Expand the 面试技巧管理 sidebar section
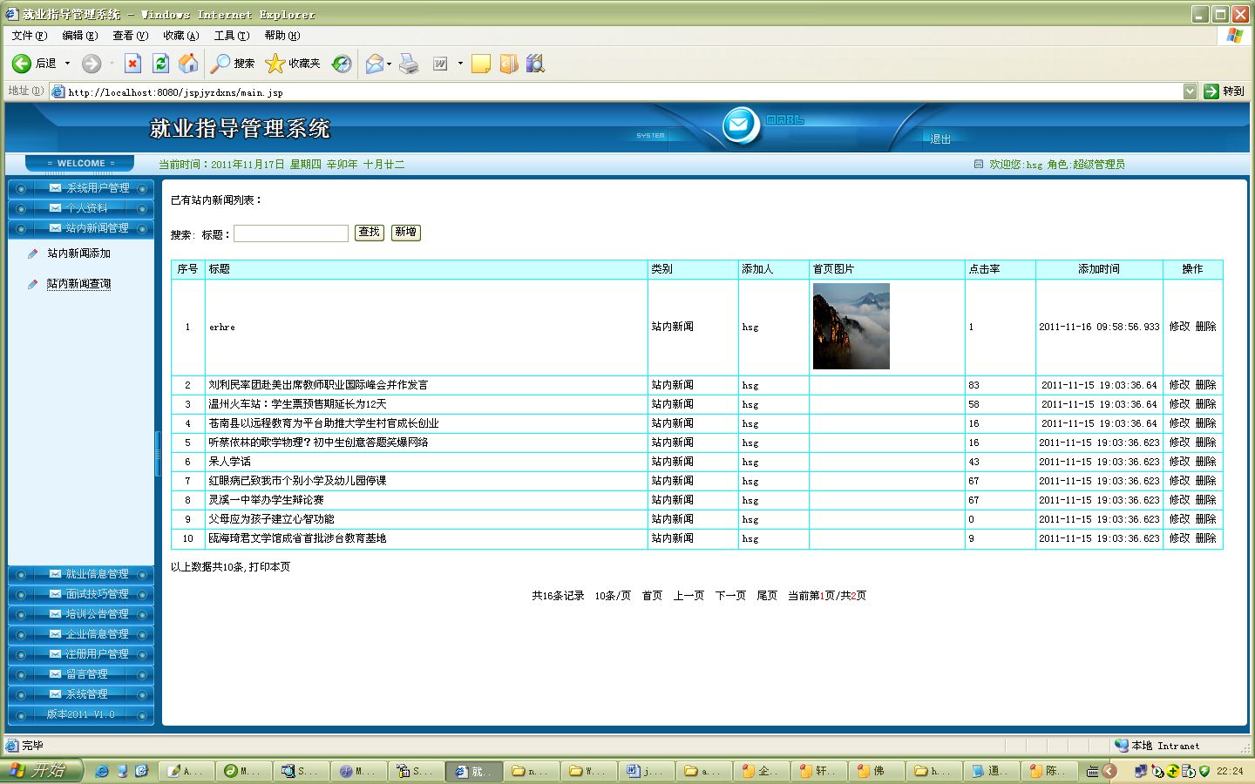The height and width of the screenshot is (784, 1255). (81, 594)
